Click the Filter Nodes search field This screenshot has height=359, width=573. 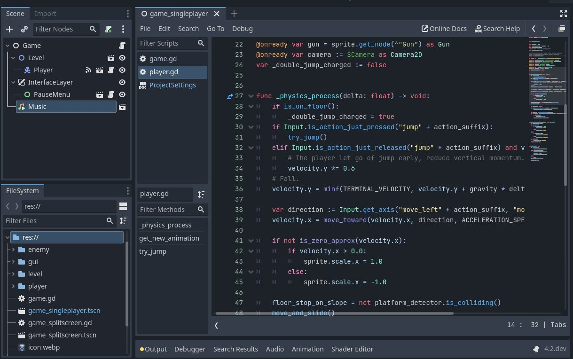[x=66, y=29]
